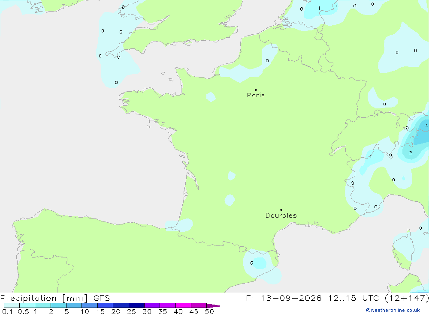Click the 0 value near Pyrenees coast
This screenshot has width=429, height=314.
[x=252, y=263]
